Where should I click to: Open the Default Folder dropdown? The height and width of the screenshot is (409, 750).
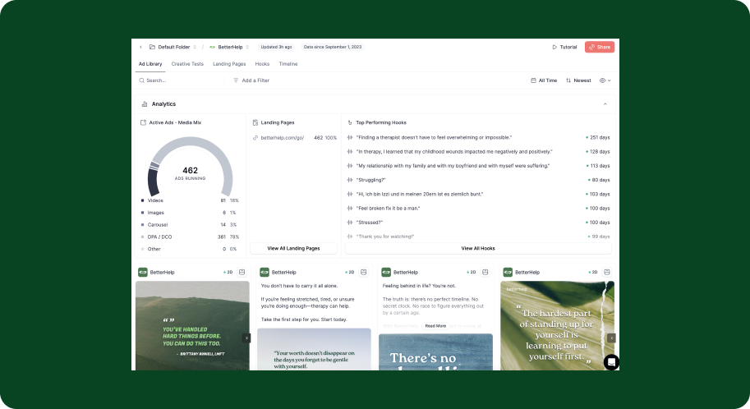[173, 47]
